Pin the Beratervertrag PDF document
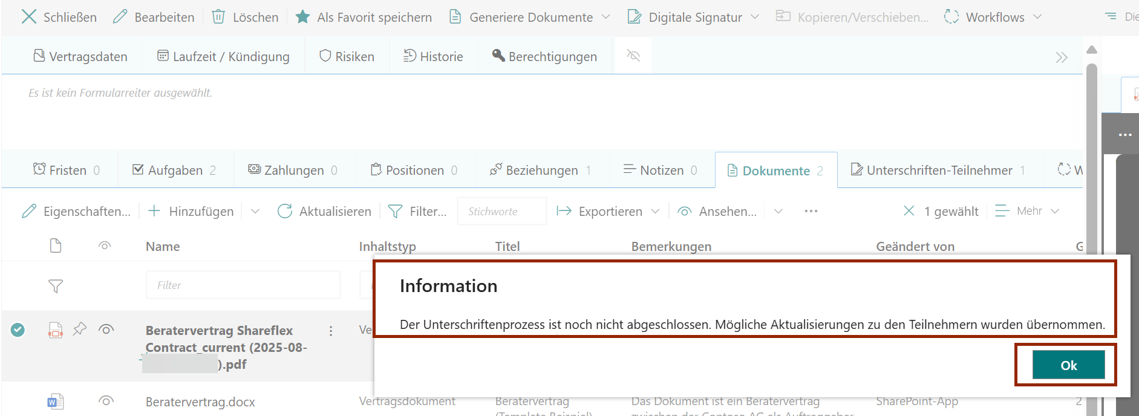Screen dimensions: 1139x416 (x=80, y=329)
